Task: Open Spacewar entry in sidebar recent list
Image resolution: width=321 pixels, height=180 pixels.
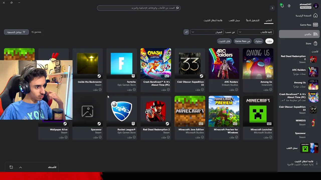Action: 299,135
